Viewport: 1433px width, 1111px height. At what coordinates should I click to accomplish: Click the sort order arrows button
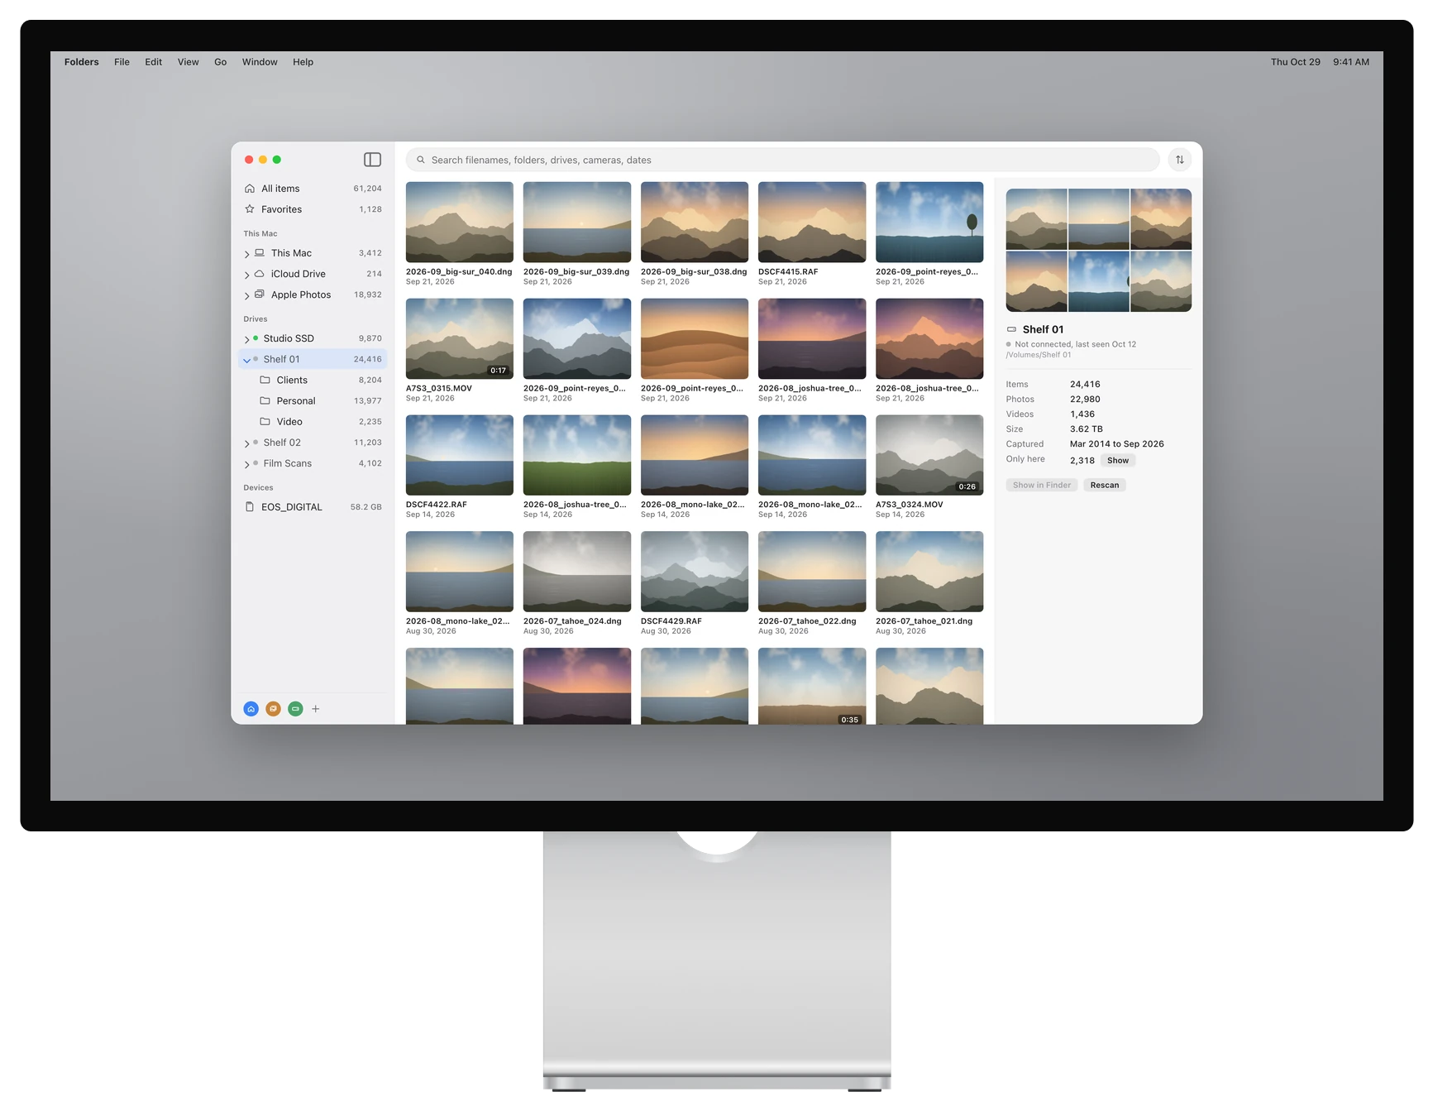coord(1180,160)
